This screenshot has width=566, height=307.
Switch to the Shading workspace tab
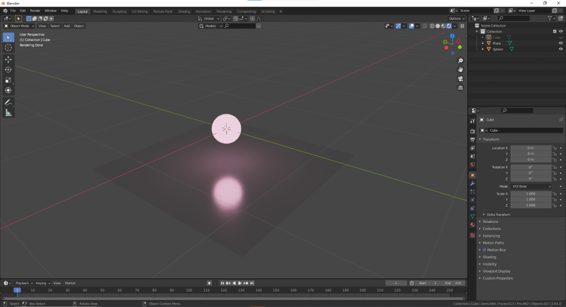pos(184,11)
